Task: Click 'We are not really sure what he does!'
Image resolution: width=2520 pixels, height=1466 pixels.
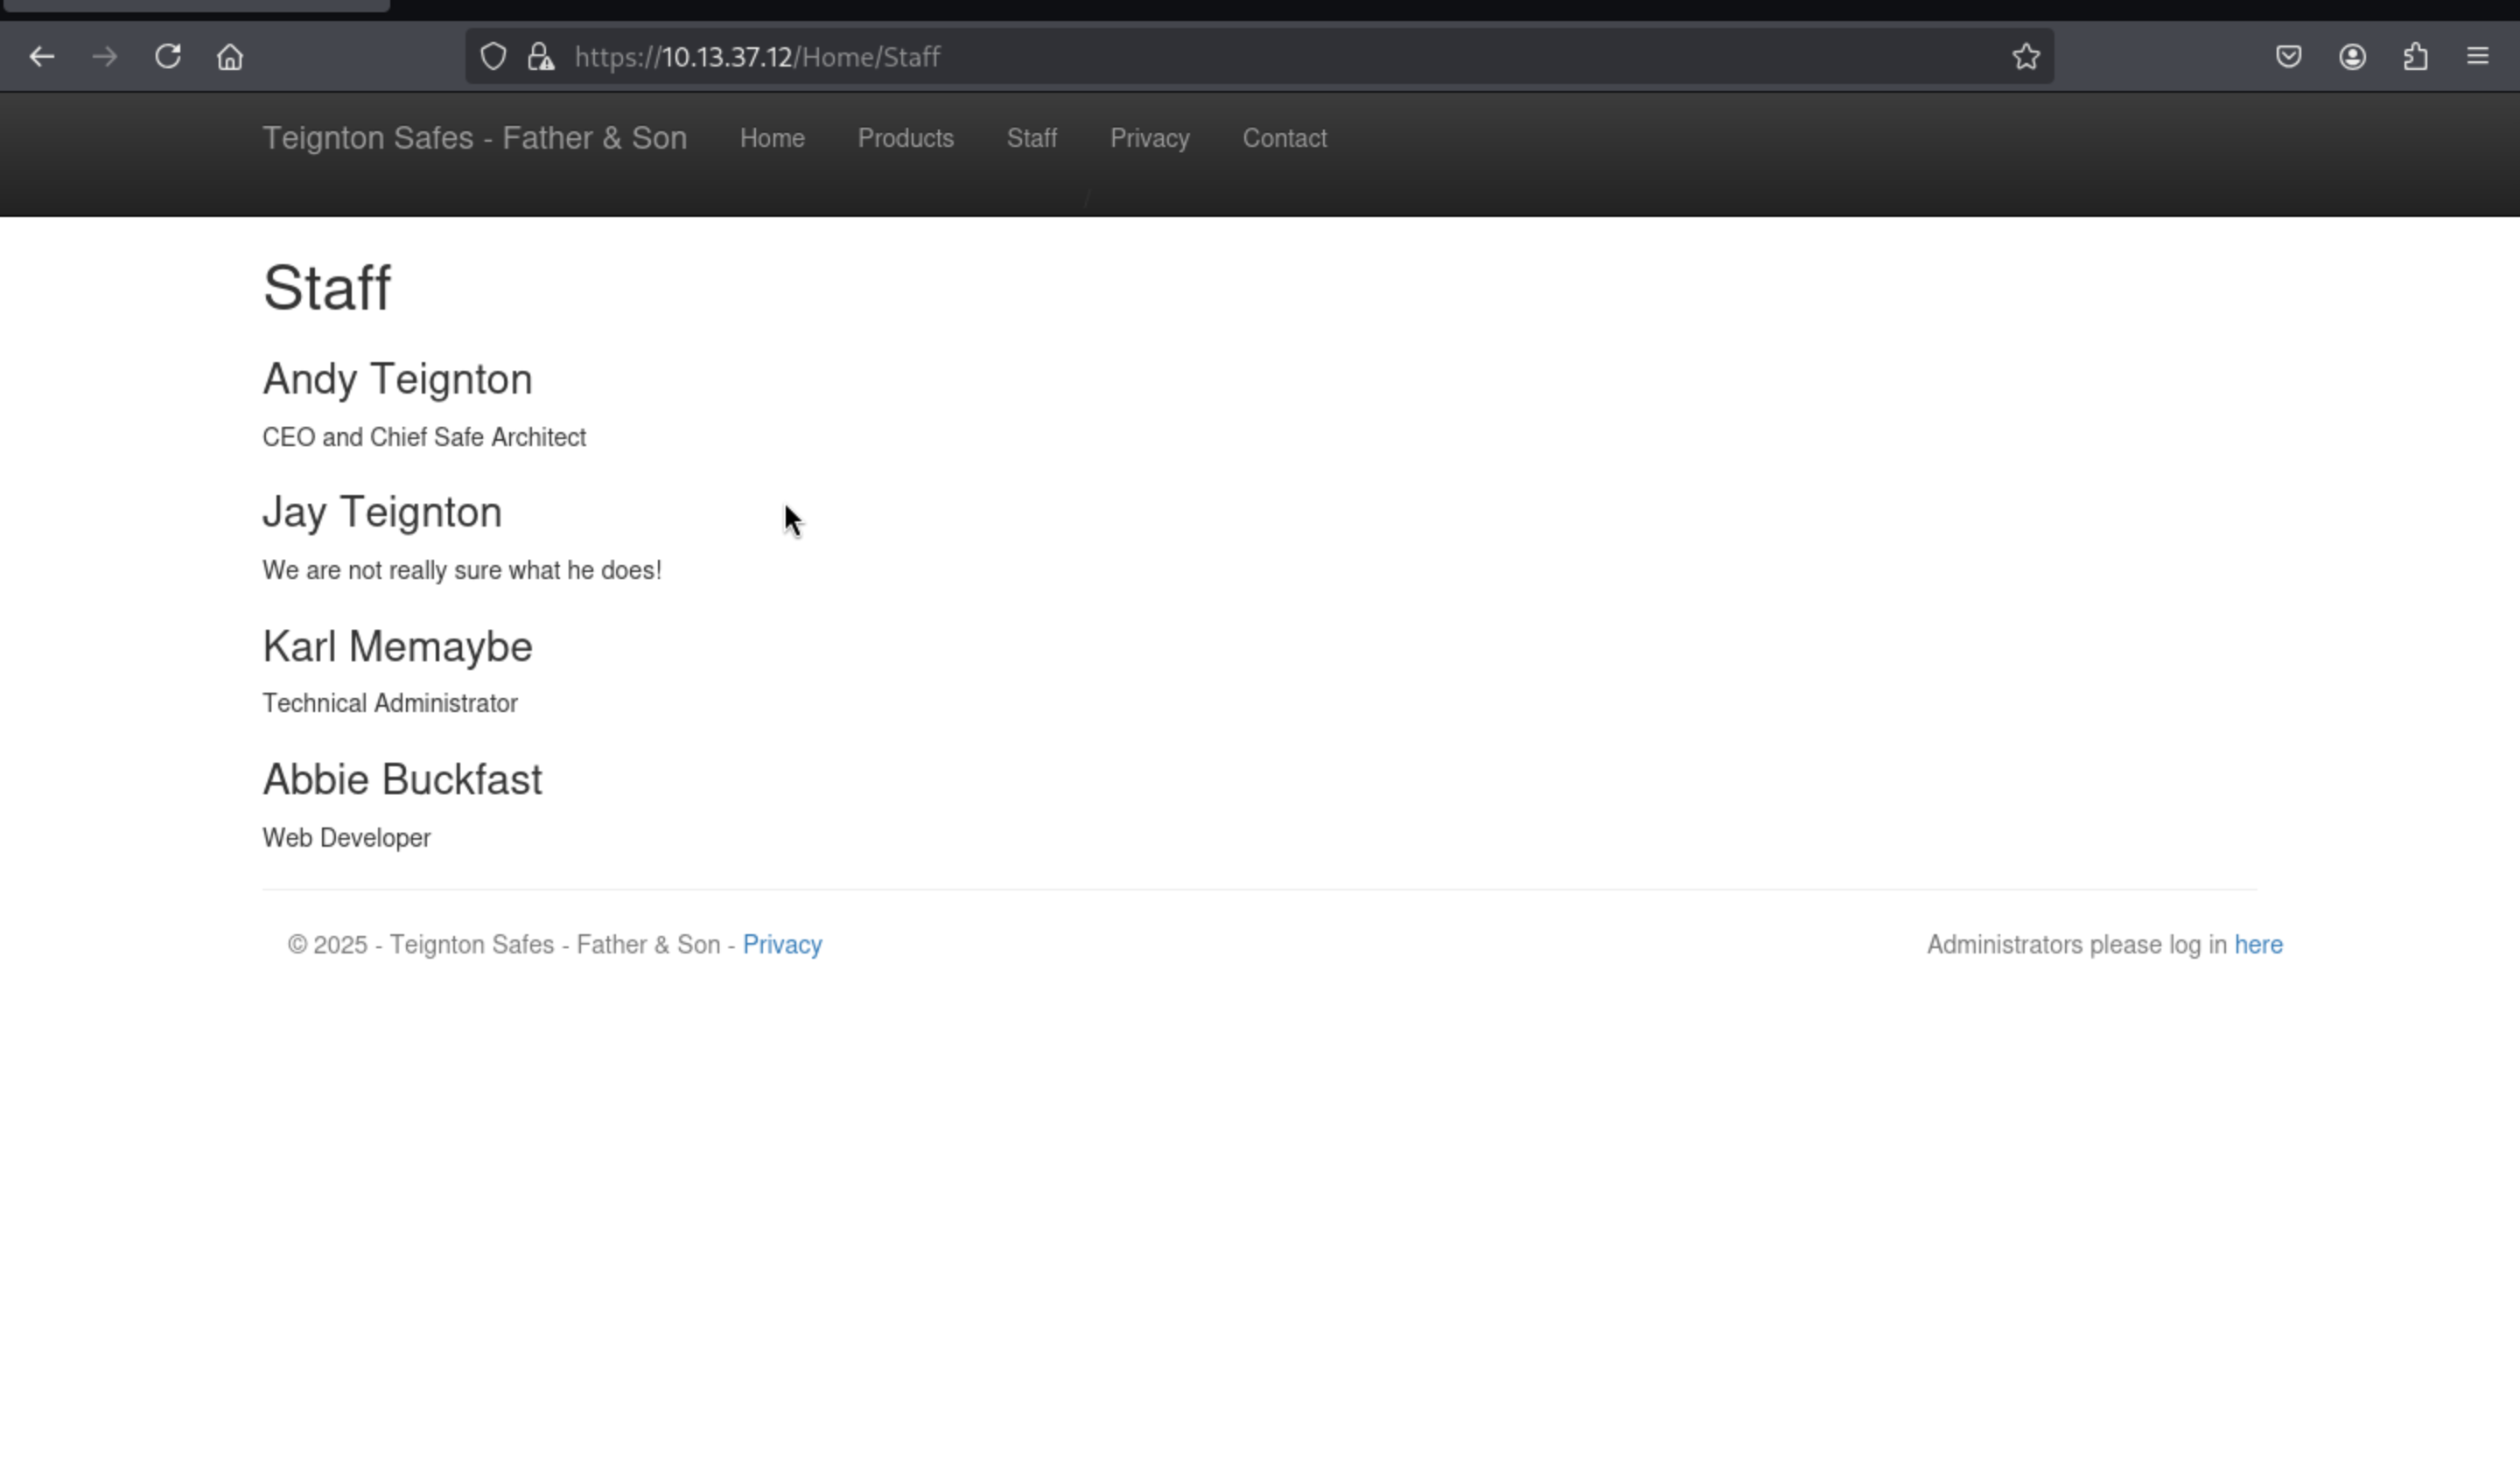Action: (462, 571)
